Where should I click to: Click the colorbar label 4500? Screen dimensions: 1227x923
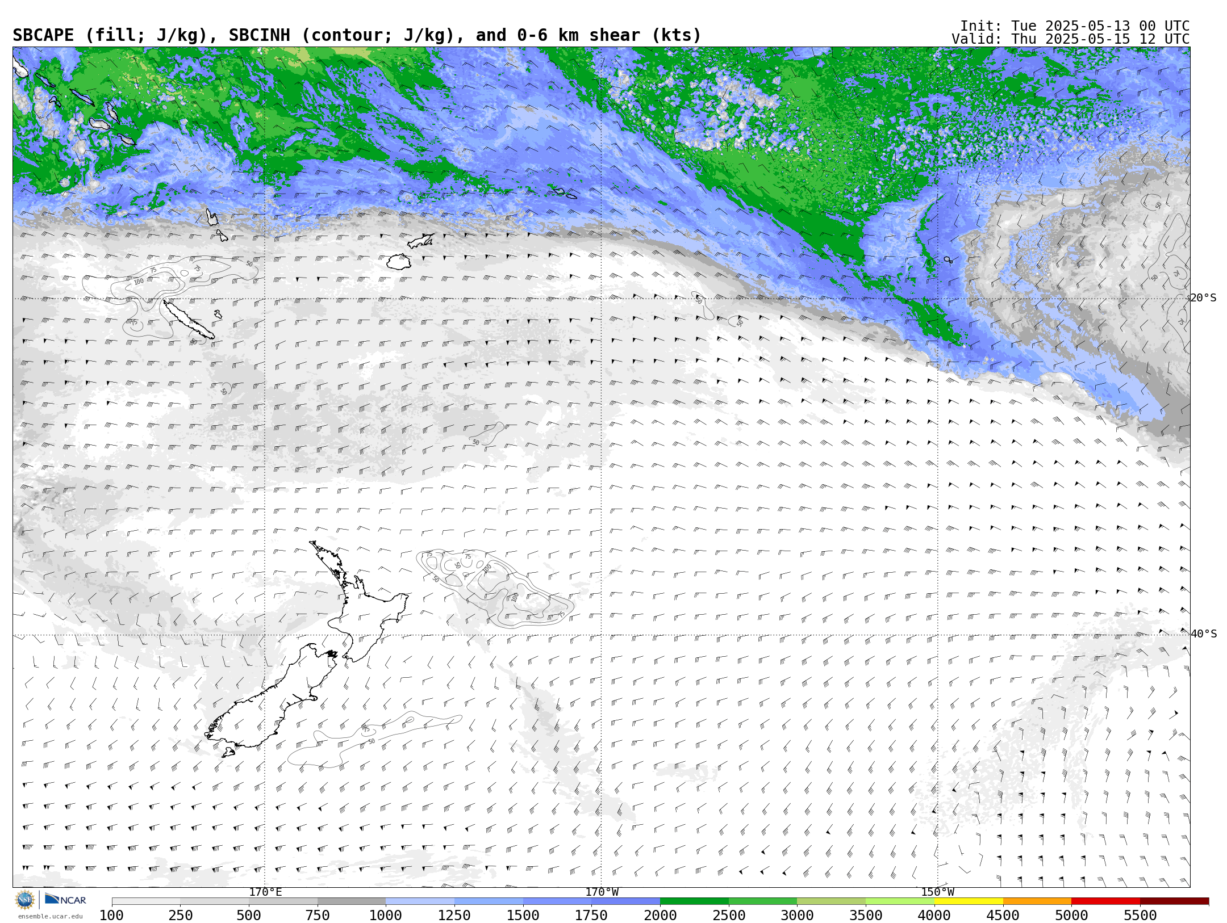[x=1003, y=915]
